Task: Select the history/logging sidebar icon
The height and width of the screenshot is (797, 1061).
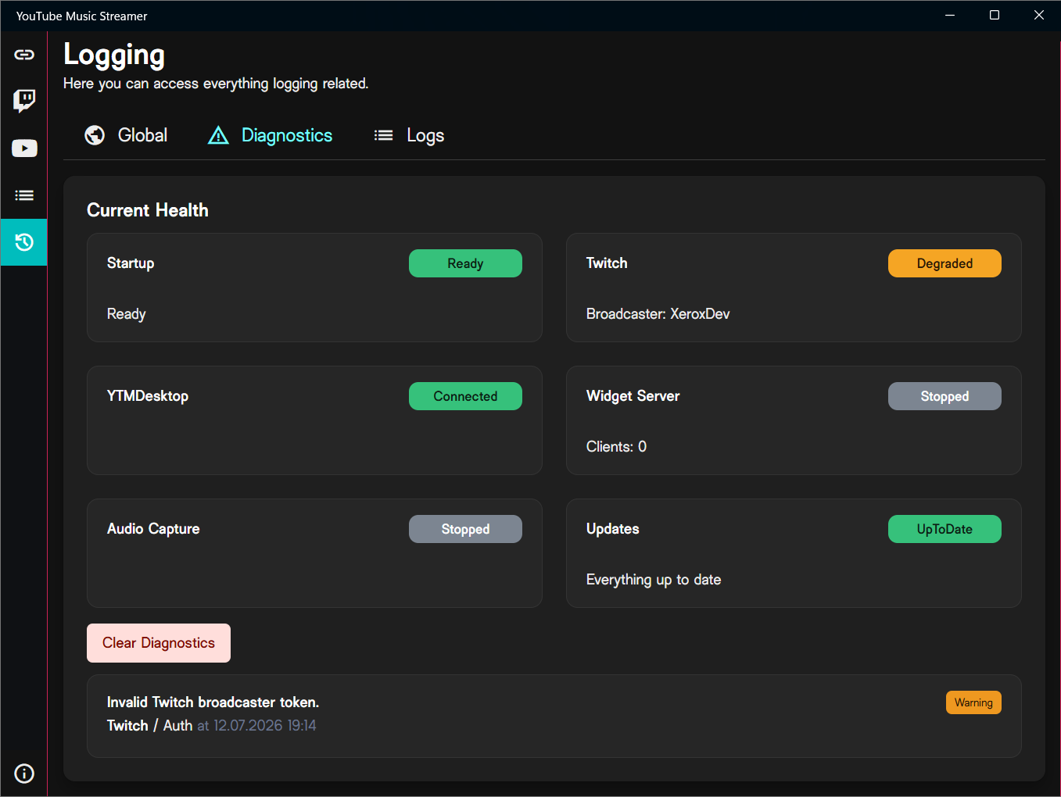Action: pyautogui.click(x=24, y=242)
